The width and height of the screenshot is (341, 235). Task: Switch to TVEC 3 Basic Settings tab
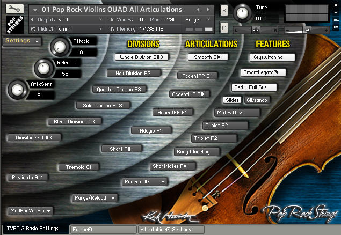(35, 229)
